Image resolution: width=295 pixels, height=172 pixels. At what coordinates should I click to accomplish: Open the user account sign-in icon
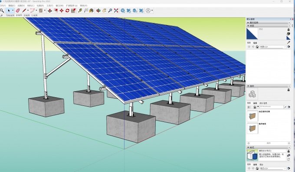pos(148,11)
